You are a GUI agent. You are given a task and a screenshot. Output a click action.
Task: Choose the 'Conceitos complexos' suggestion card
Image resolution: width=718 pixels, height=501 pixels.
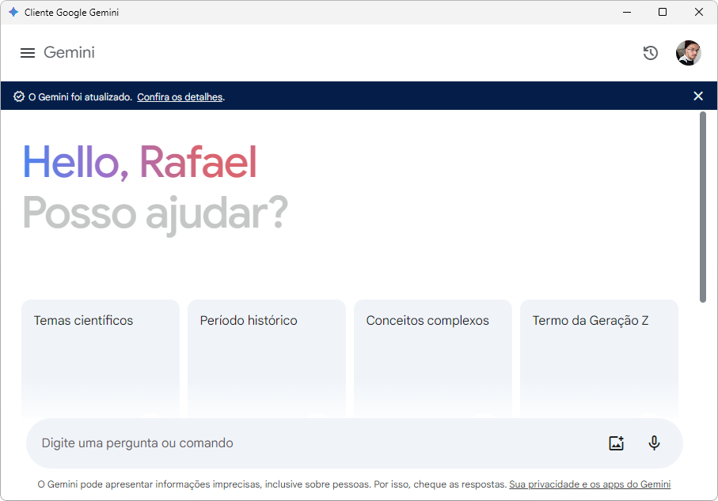pos(433,359)
